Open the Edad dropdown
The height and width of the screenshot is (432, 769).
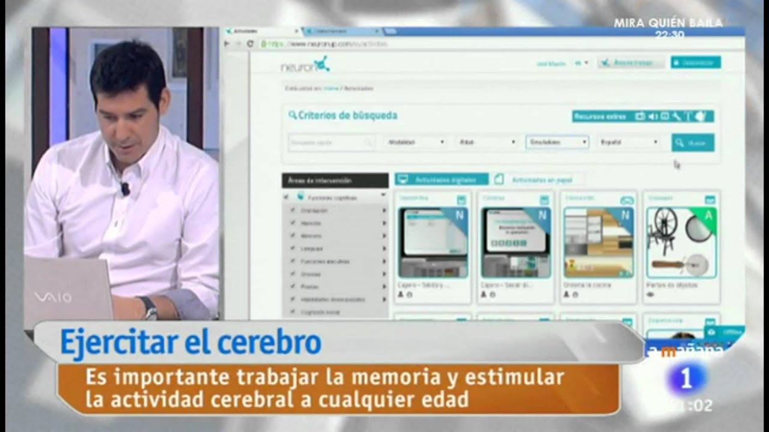click(x=486, y=142)
